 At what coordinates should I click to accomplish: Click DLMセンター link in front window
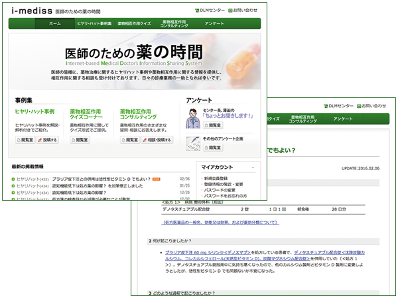coord(210,11)
